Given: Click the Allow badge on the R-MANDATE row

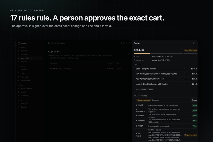Looking at the screenshot, I should tap(195, 116).
